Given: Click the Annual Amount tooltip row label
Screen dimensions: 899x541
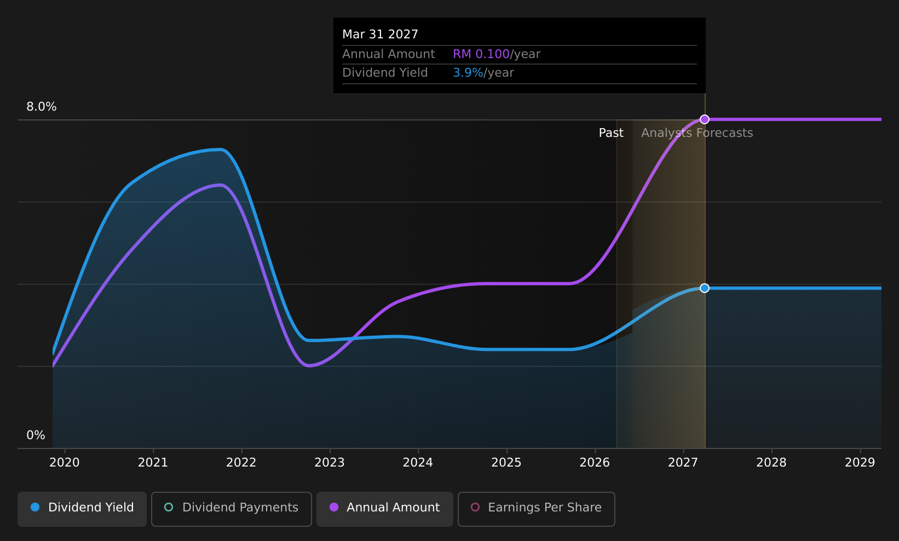Looking at the screenshot, I should tap(389, 54).
